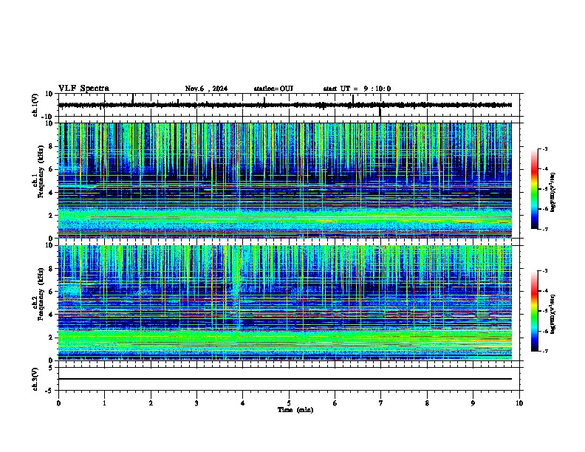
Task: Click the ch.3 flat voltage trace line
Action: (285, 379)
